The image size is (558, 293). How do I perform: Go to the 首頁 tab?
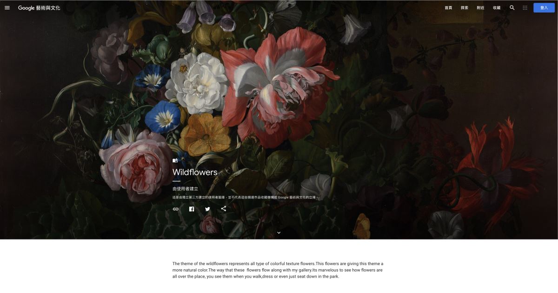pos(448,8)
